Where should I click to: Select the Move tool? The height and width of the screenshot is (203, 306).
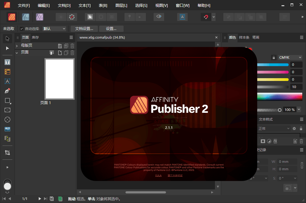point(7,38)
